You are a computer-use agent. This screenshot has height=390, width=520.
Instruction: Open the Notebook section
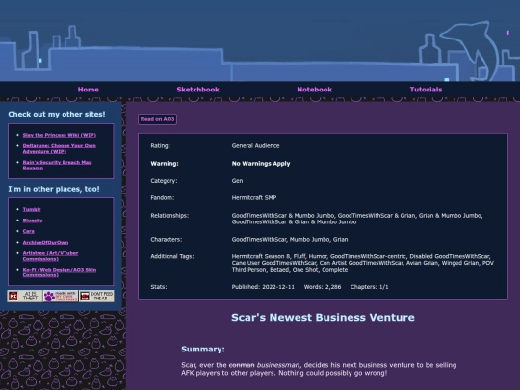click(314, 90)
